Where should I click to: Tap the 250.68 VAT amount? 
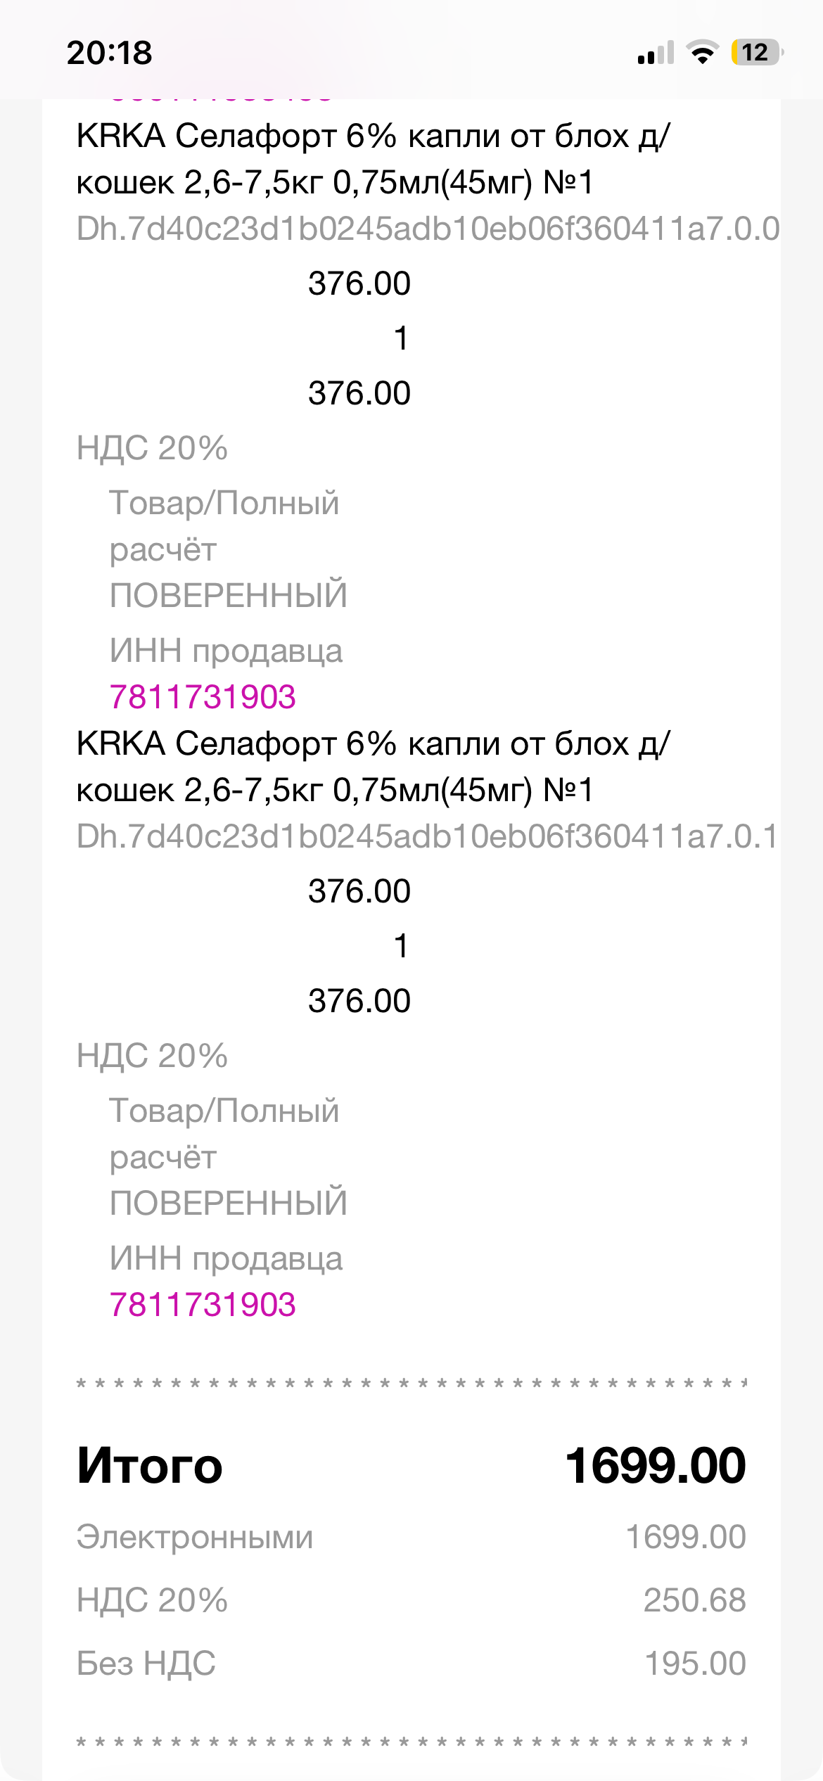(694, 1600)
